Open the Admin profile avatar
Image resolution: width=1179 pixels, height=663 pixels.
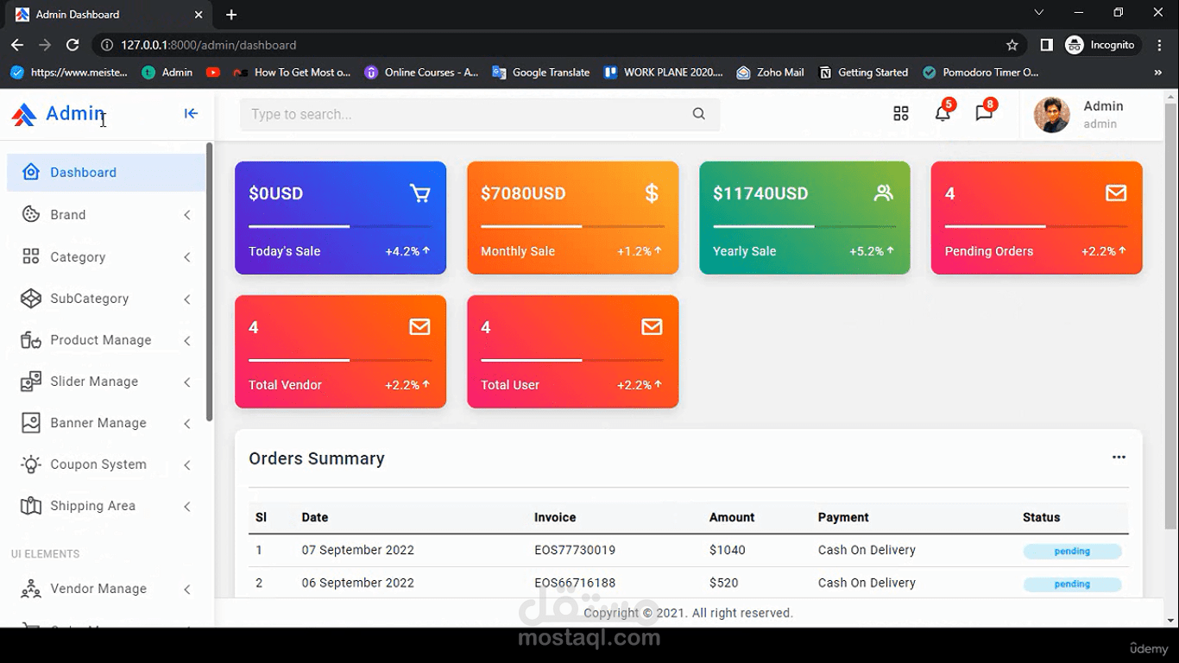1051,115
